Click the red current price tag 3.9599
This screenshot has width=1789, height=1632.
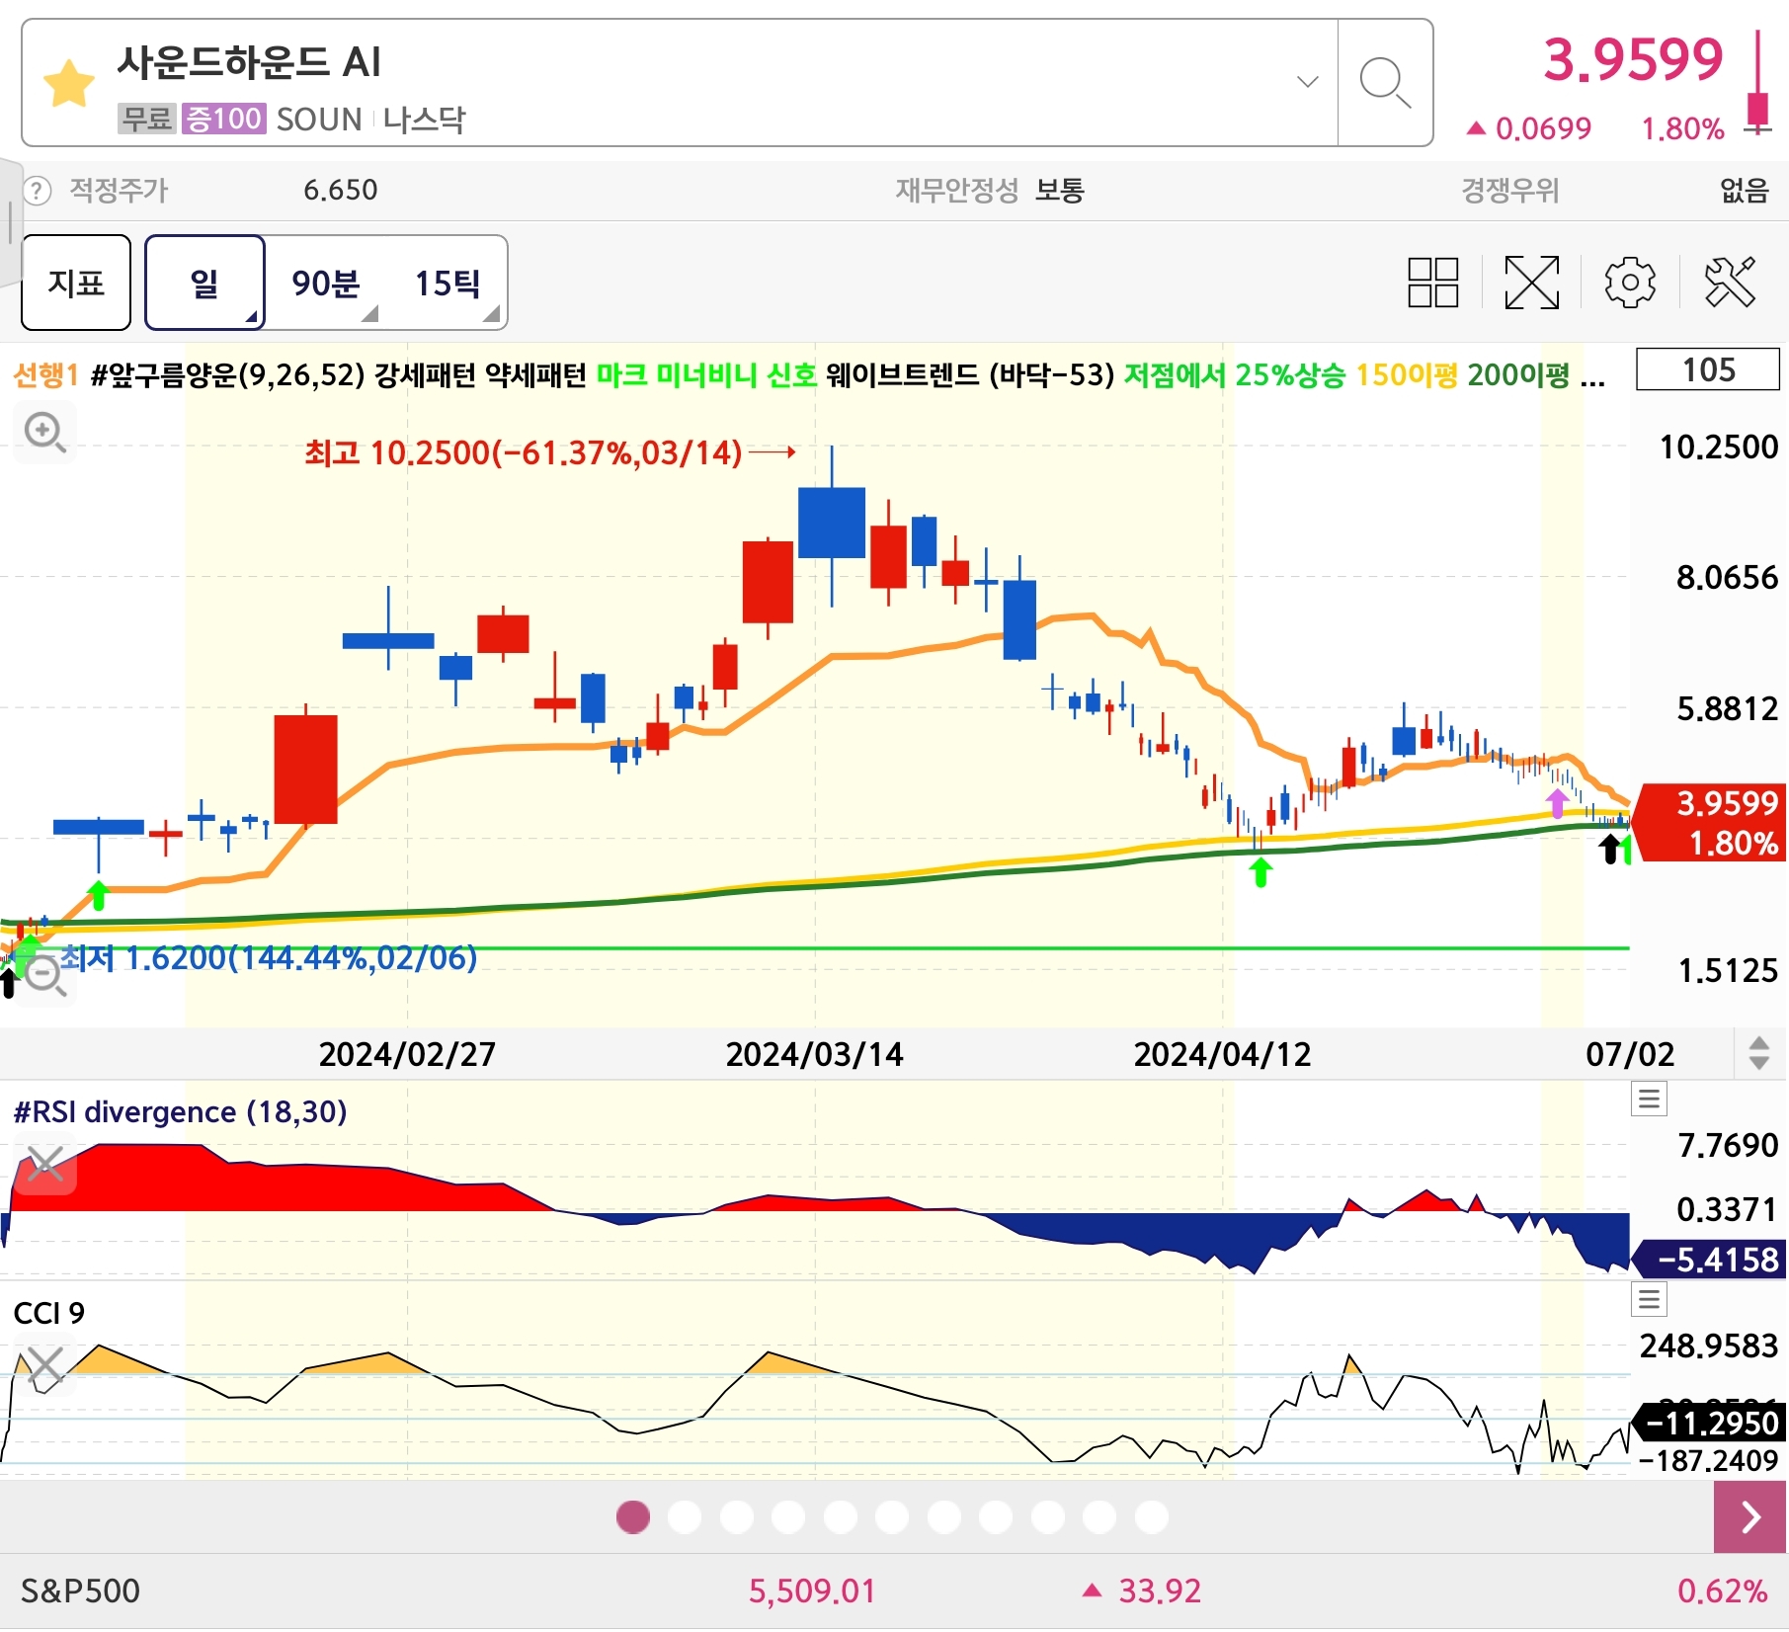(x=1710, y=823)
